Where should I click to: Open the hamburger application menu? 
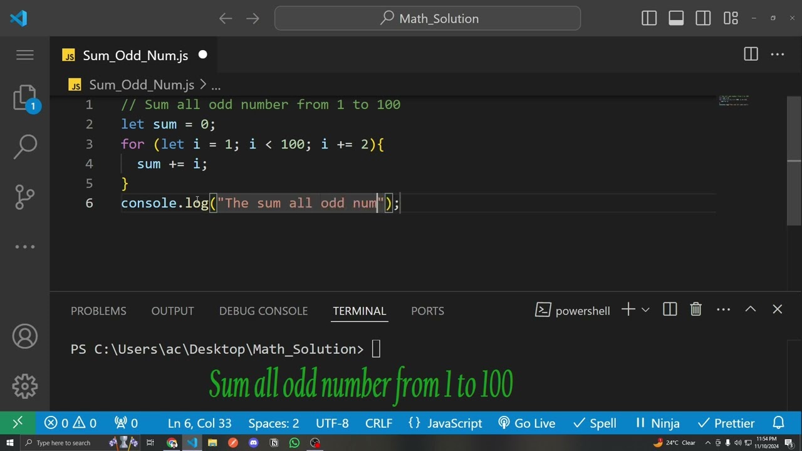point(25,55)
